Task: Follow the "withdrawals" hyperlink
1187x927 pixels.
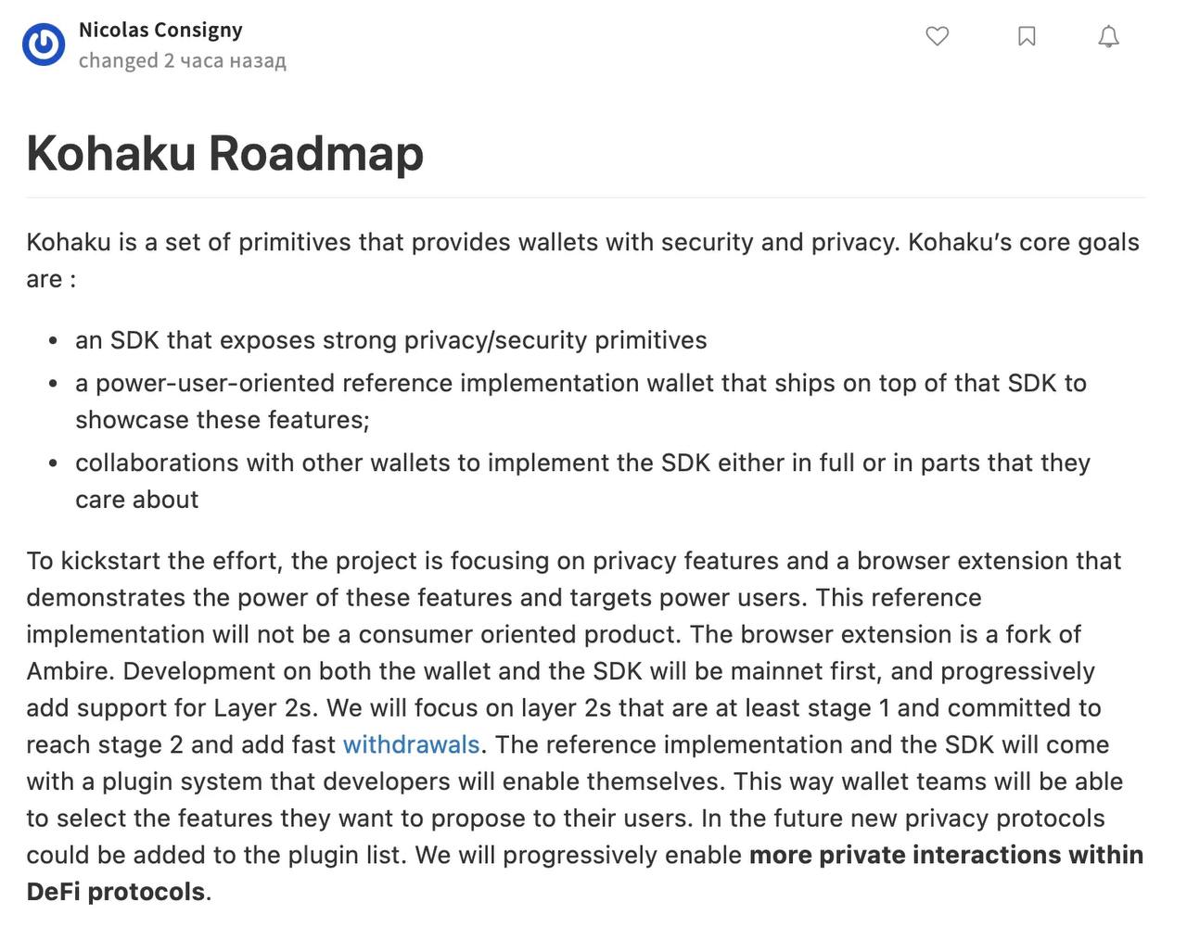Action: coord(411,744)
